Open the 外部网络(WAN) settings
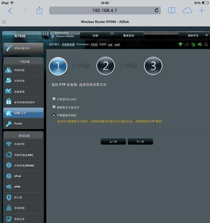Screen dimensions: 210x223 24,166
